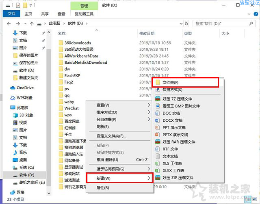Screen dimensions: 260x204
Task: Open WPS网盘 in the navigation pane
Action: (21, 98)
